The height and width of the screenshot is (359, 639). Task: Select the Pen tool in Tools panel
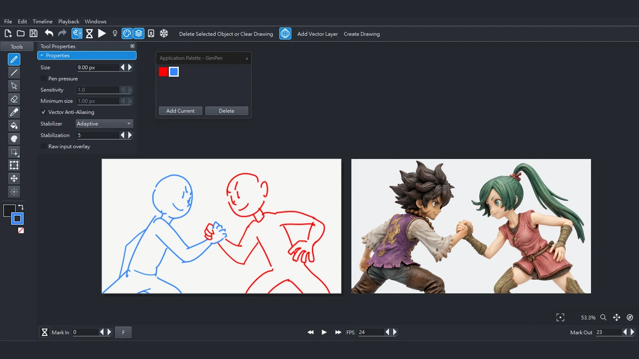coord(14,59)
